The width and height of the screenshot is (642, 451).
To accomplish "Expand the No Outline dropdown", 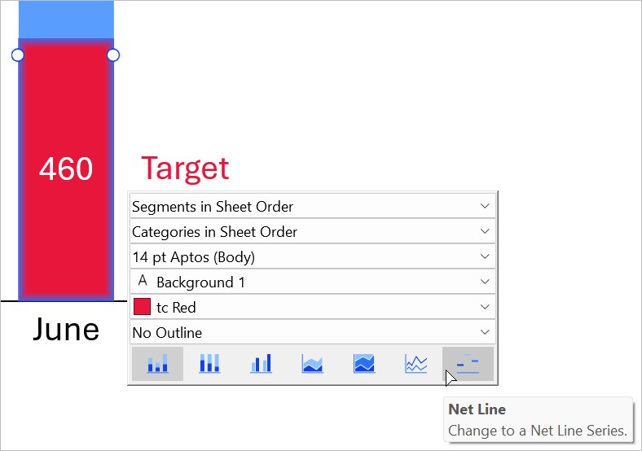I will (x=313, y=333).
